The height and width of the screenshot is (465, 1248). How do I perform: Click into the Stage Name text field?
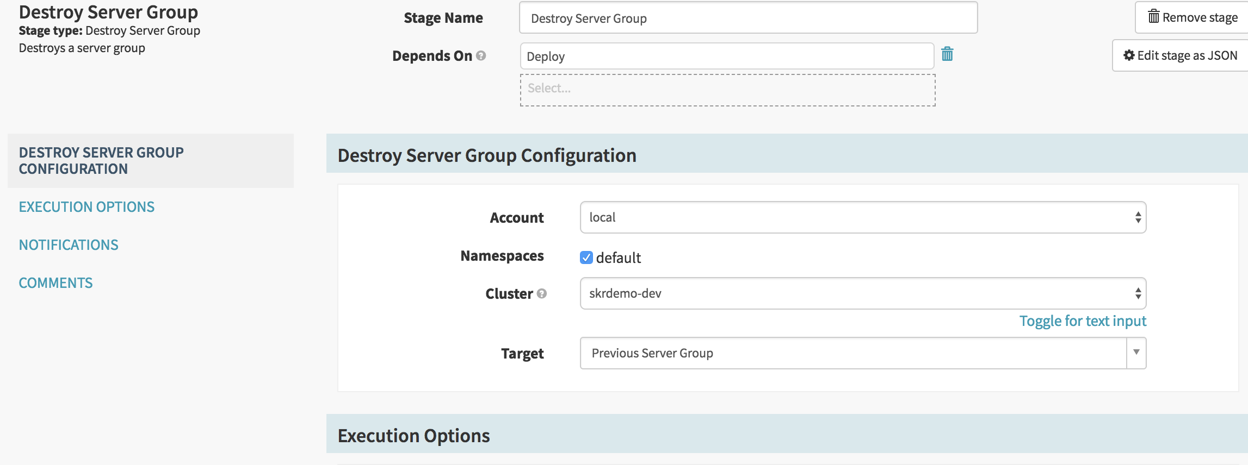pos(748,18)
